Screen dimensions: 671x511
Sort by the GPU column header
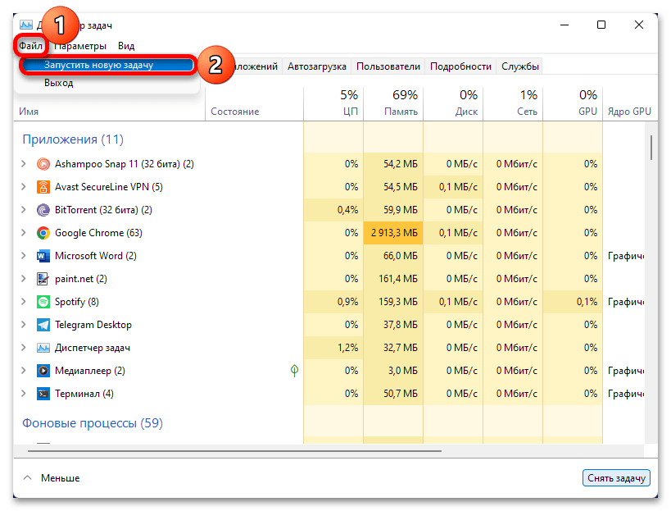click(573, 103)
